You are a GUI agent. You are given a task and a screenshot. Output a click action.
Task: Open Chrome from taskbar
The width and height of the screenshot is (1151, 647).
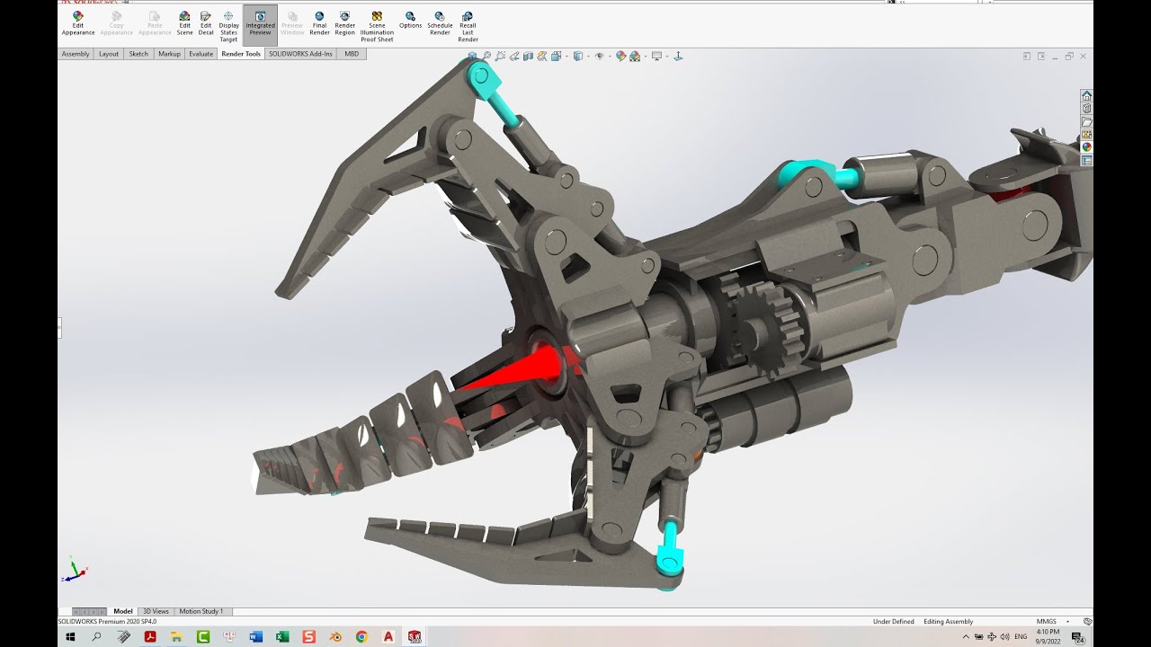pos(361,636)
